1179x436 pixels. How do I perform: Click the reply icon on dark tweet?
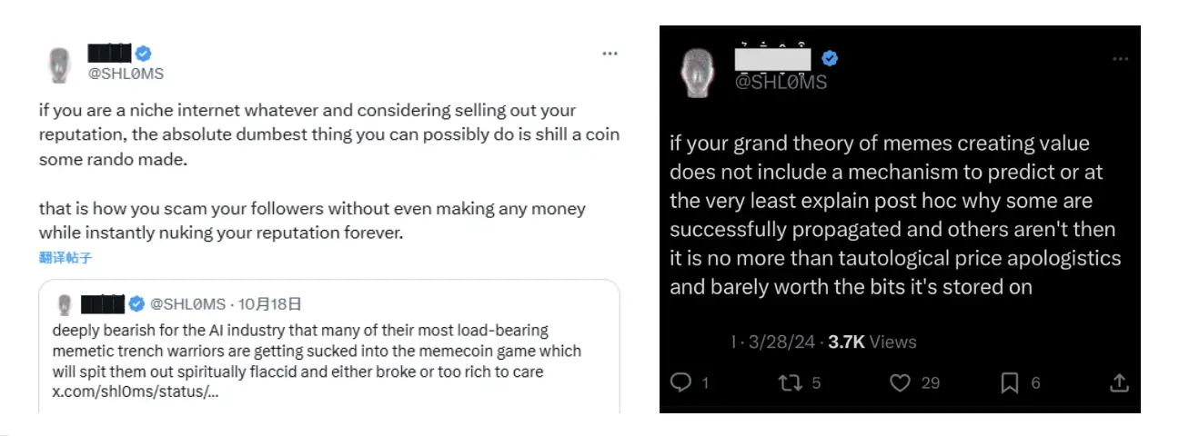pos(681,382)
